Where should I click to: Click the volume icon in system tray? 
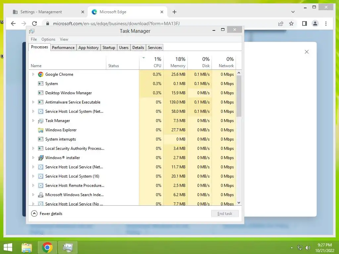point(308,247)
